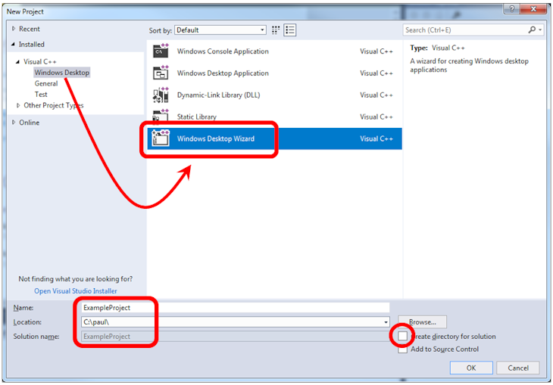Viewport: 553px width, 385px height.
Task: Choose Windows Console Application template
Action: click(x=223, y=51)
